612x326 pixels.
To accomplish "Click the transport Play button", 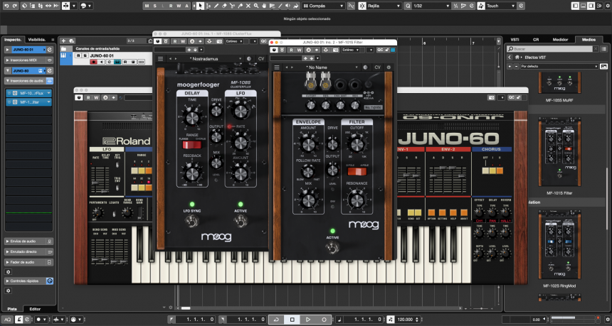I will coord(308,320).
